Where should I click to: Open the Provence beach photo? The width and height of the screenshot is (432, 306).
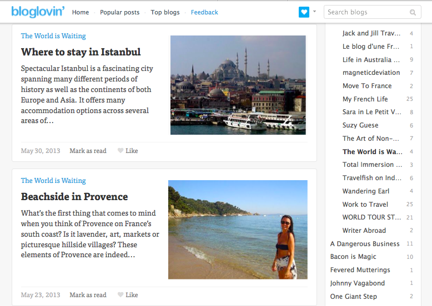238,229
